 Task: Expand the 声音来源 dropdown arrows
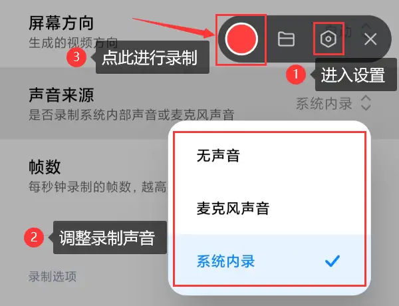click(x=366, y=103)
